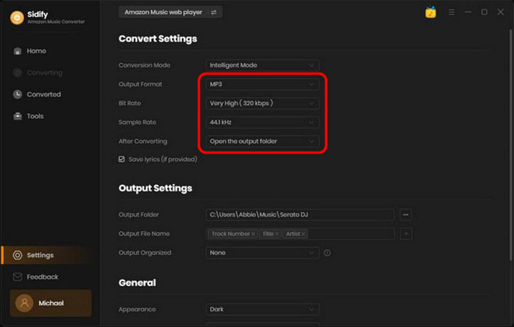Select Settings in the sidebar
Screen dimensions: 514x327
tap(48, 255)
